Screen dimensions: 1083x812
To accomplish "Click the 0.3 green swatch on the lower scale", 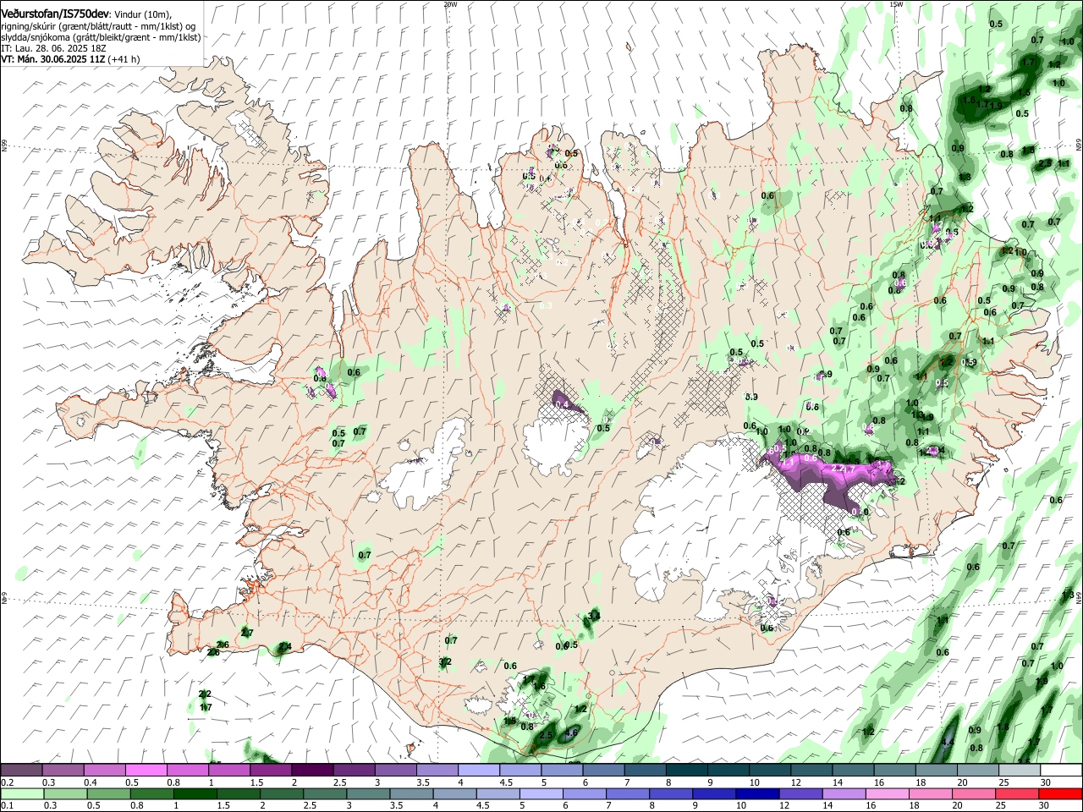I will click(64, 793).
